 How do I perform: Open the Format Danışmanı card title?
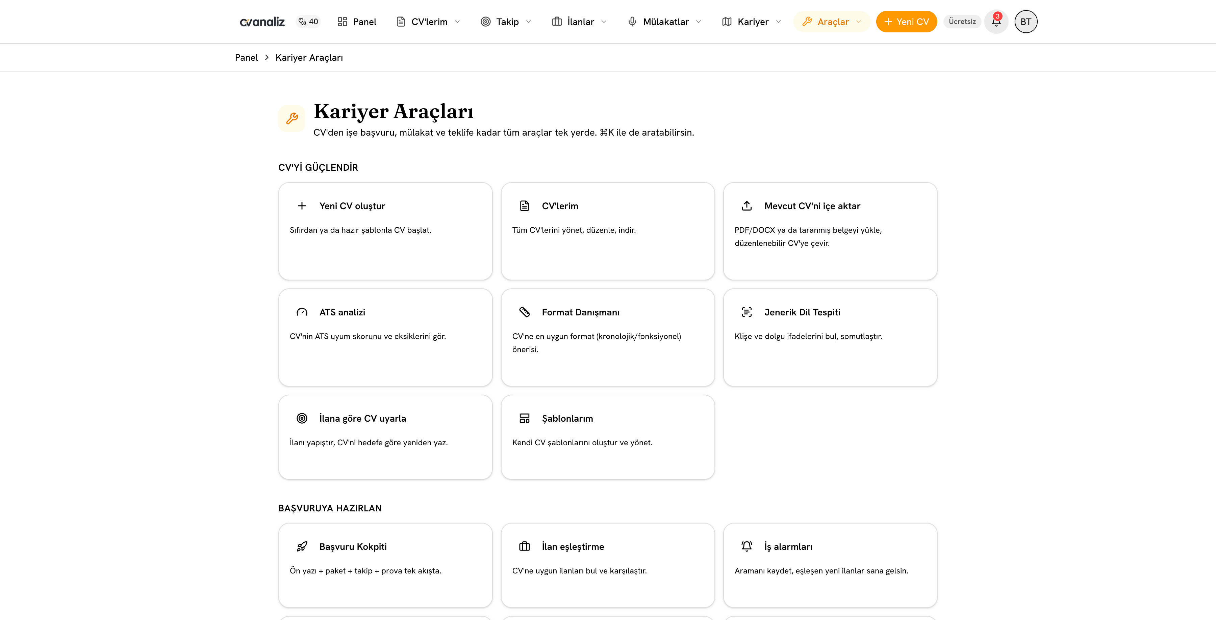coord(581,312)
